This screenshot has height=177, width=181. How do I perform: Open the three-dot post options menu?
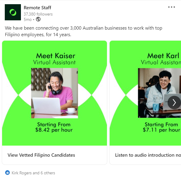(171, 7)
